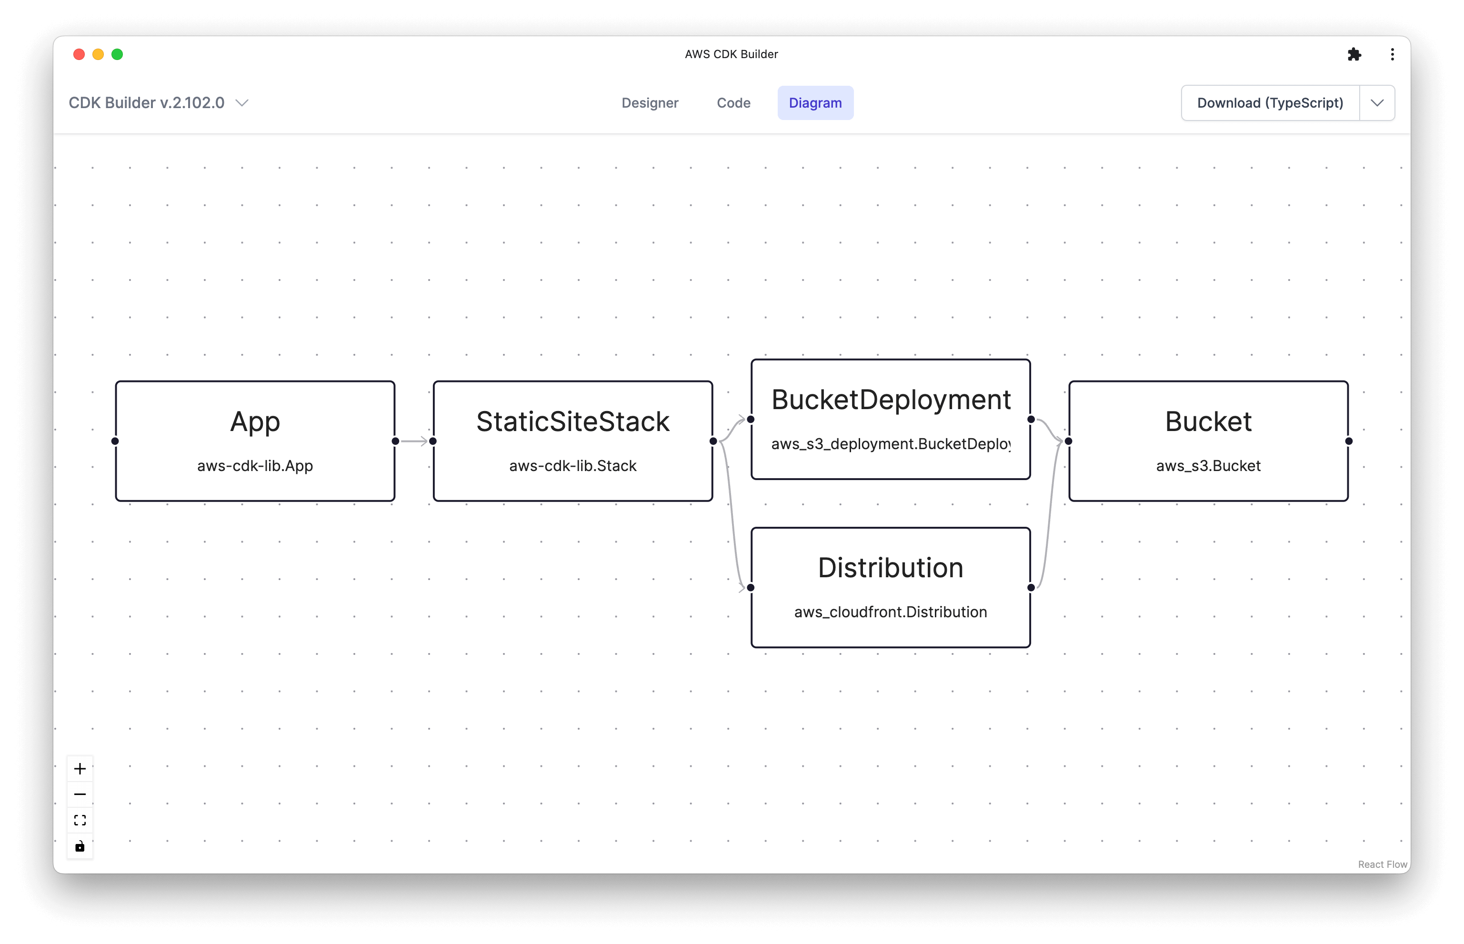The width and height of the screenshot is (1464, 944).
Task: Click the right handle of App node
Action: click(395, 442)
